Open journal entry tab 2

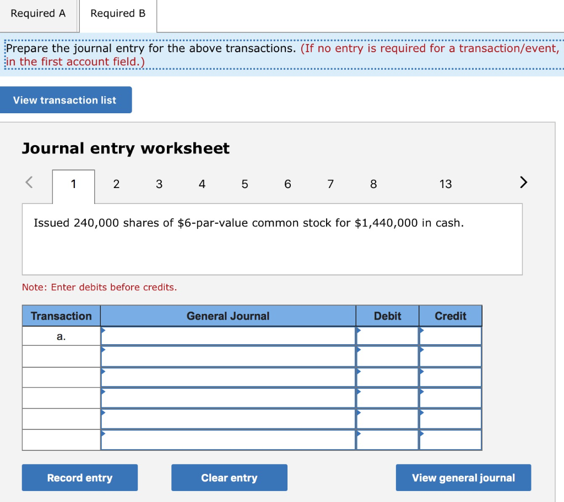[x=116, y=184]
